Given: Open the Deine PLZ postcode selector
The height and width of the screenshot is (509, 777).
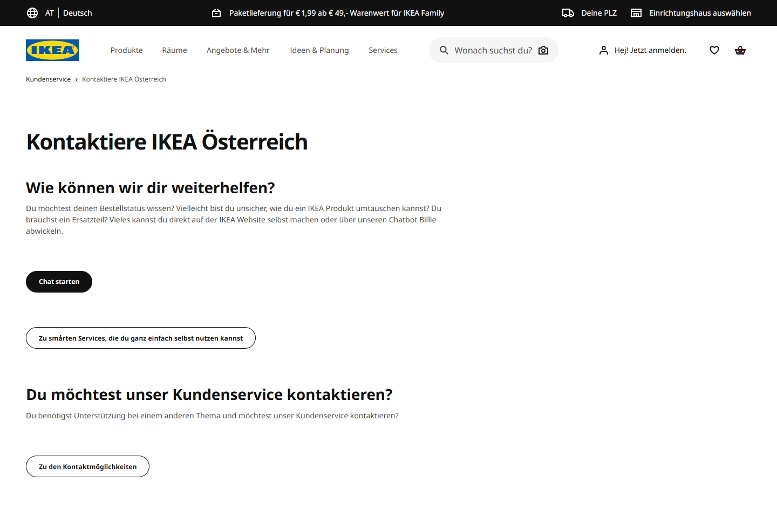Looking at the screenshot, I should point(598,12).
